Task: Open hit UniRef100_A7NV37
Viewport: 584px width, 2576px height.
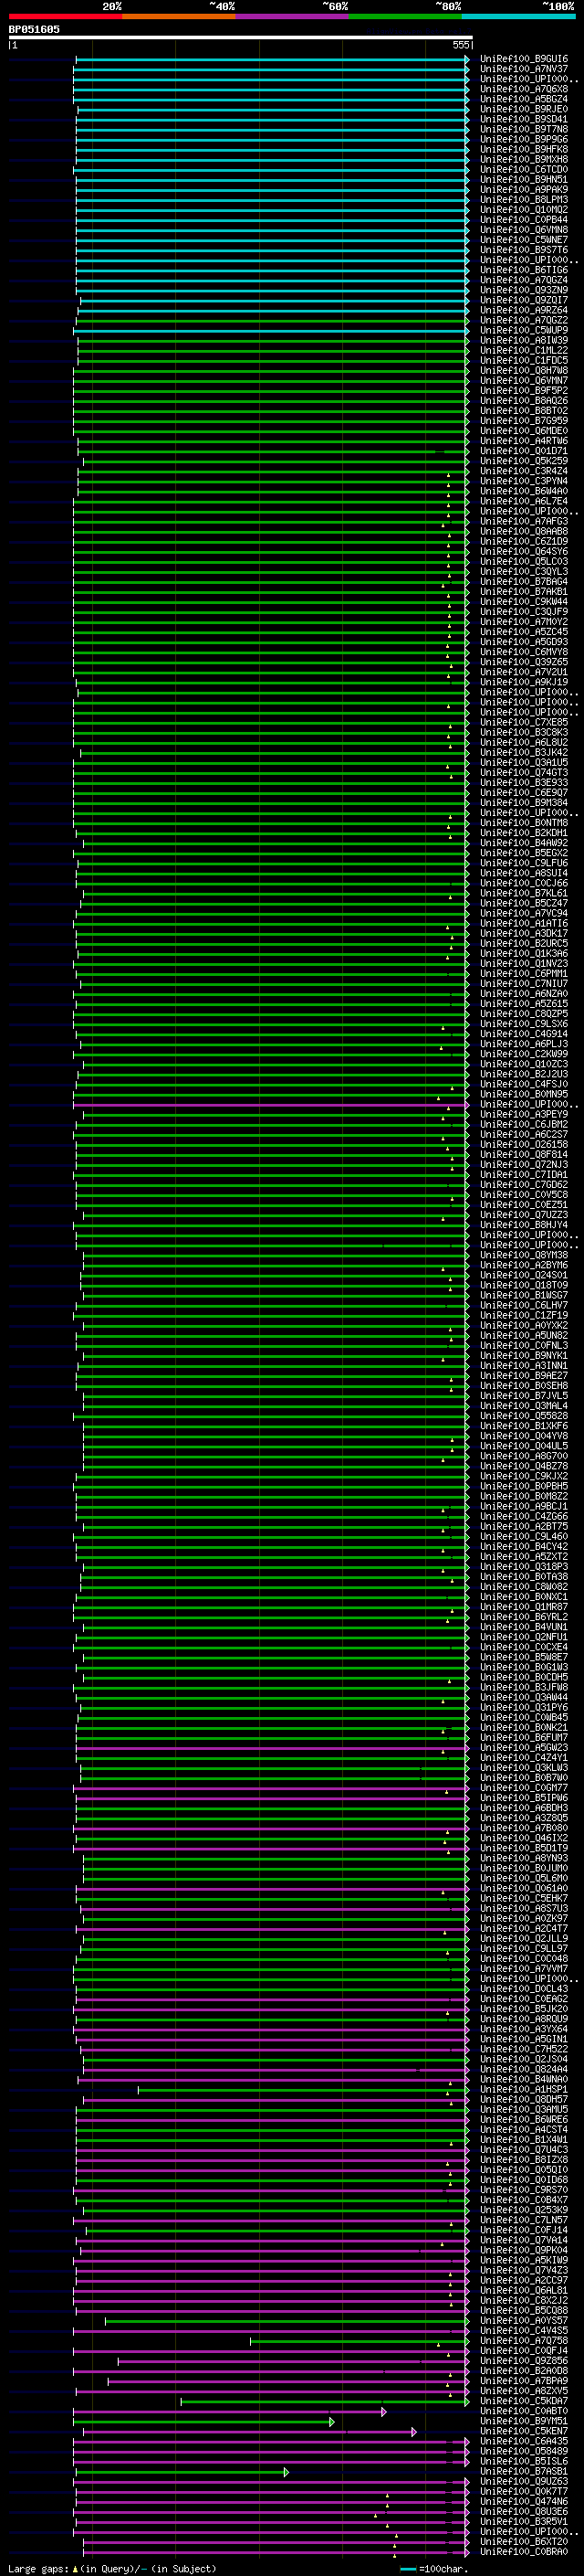Action: pos(524,69)
